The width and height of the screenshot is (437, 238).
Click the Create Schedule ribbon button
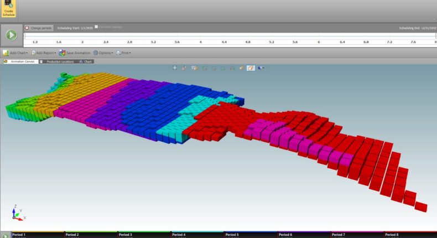tap(8, 9)
